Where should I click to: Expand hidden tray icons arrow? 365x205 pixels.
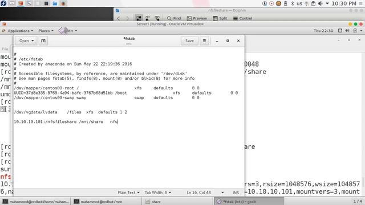327,3
